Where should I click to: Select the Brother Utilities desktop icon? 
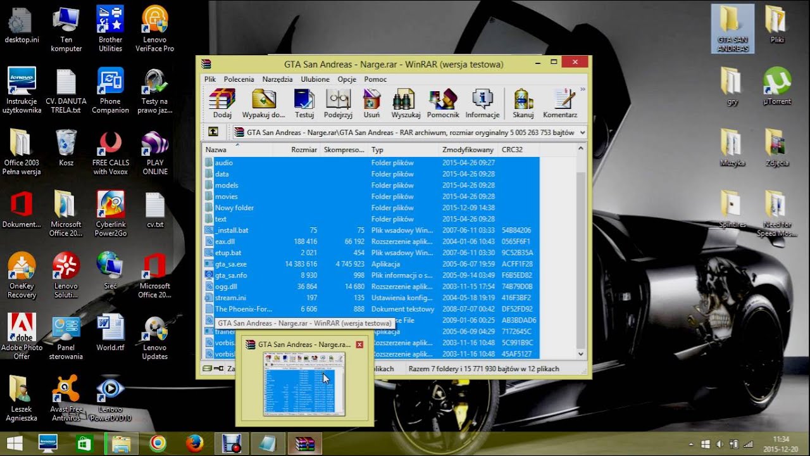[x=110, y=28]
